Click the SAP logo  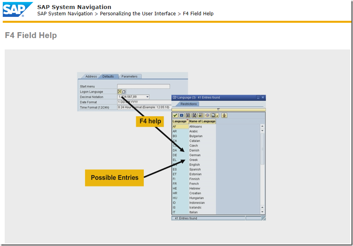coord(18,9)
